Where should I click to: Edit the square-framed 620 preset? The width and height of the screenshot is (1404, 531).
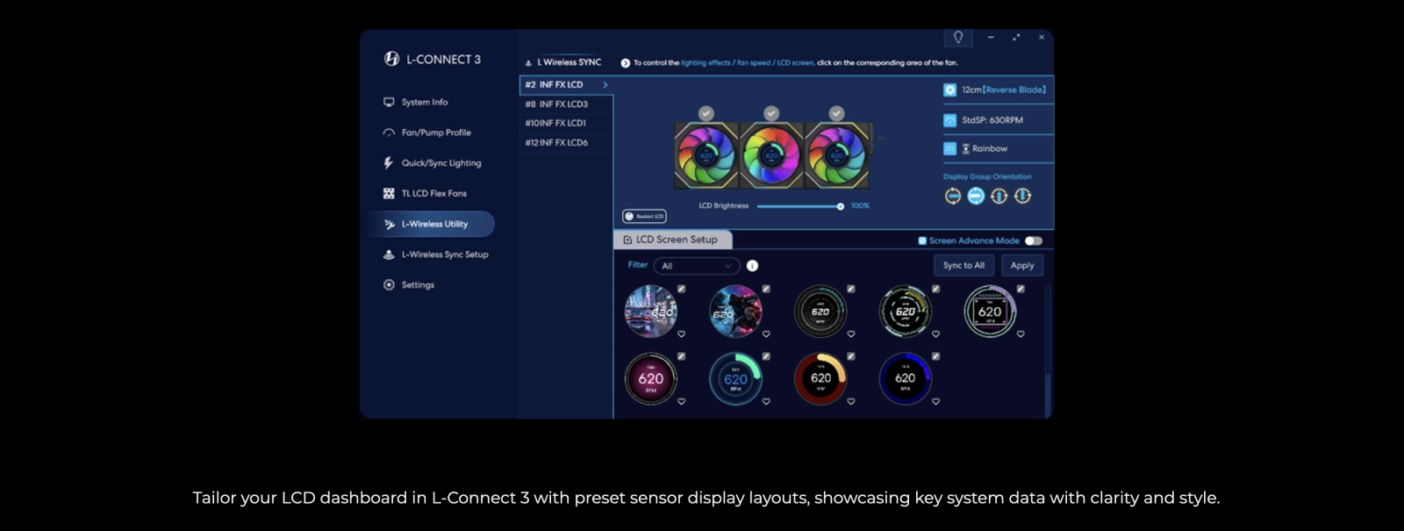[x=1021, y=289]
